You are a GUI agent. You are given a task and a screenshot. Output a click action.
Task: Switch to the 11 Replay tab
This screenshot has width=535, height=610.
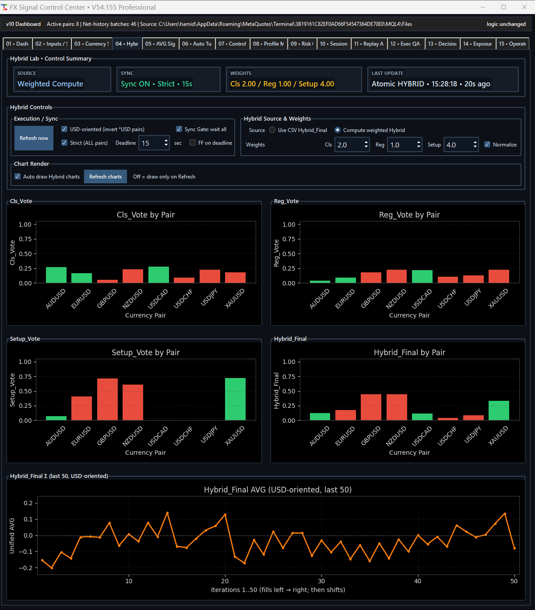coord(369,44)
